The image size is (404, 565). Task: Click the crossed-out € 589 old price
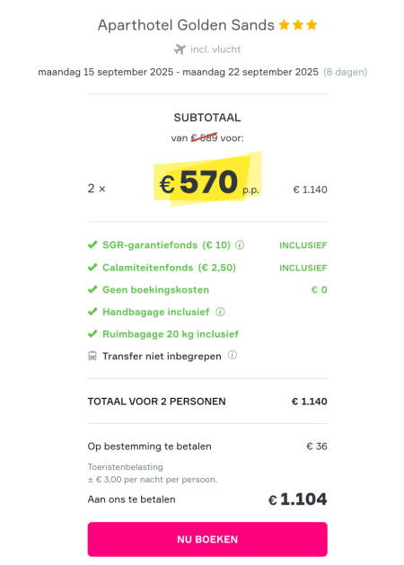click(204, 137)
